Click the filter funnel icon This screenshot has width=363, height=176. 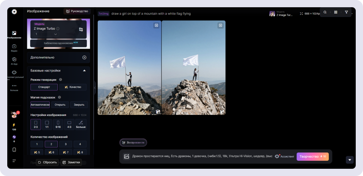coord(346,12)
